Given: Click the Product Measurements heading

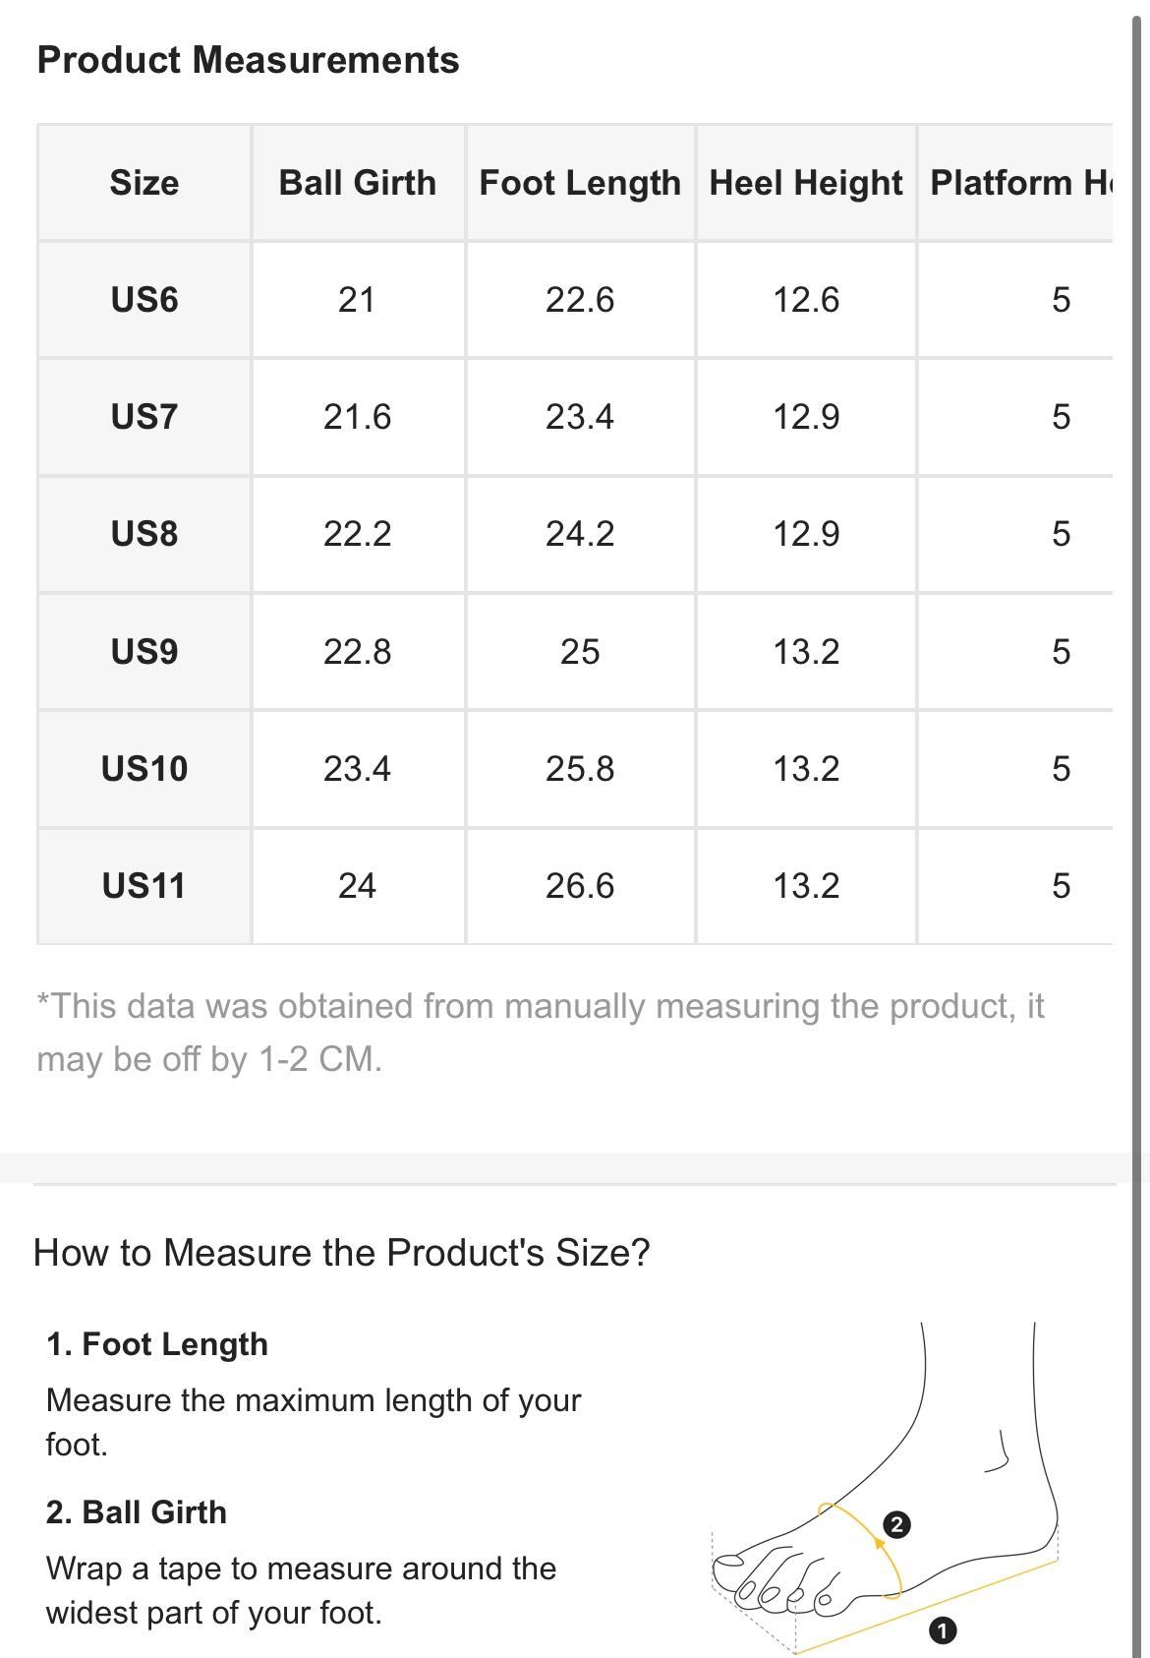Looking at the screenshot, I should [248, 60].
